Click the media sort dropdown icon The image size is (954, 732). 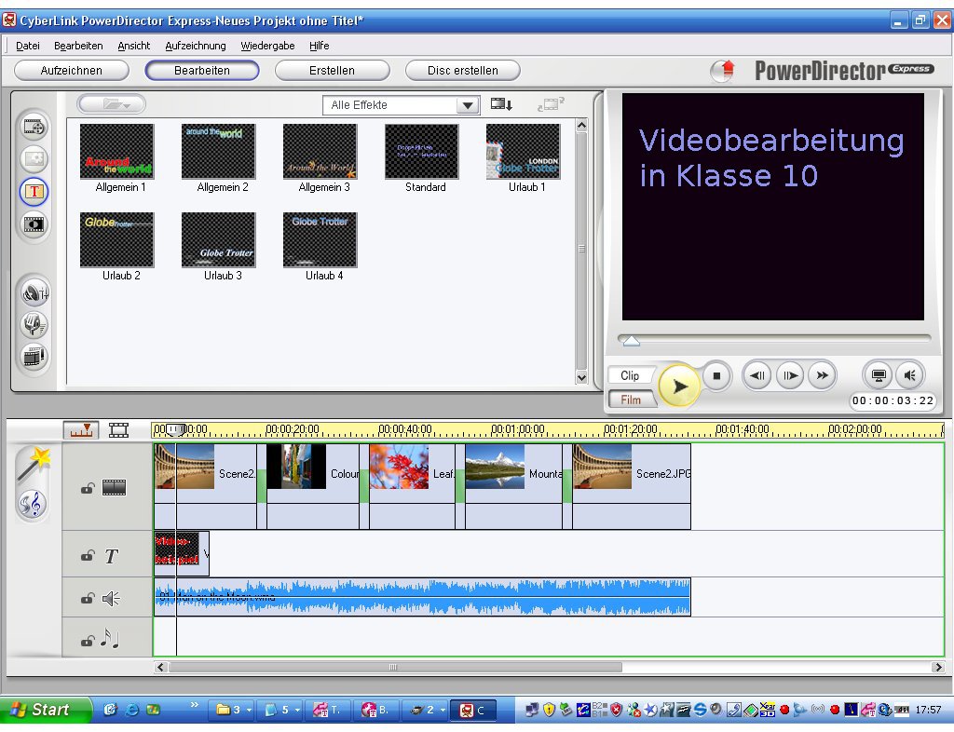(x=501, y=104)
